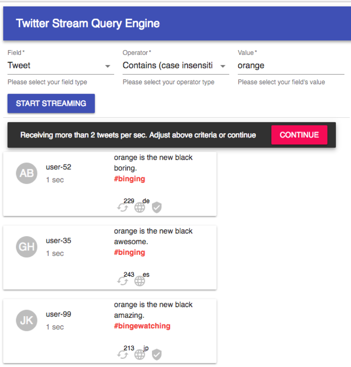351x367 pixels.
Task: Click the Field dropdown arrow
Action: [x=108, y=66]
